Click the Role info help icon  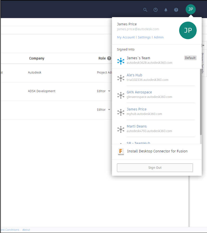point(109,58)
